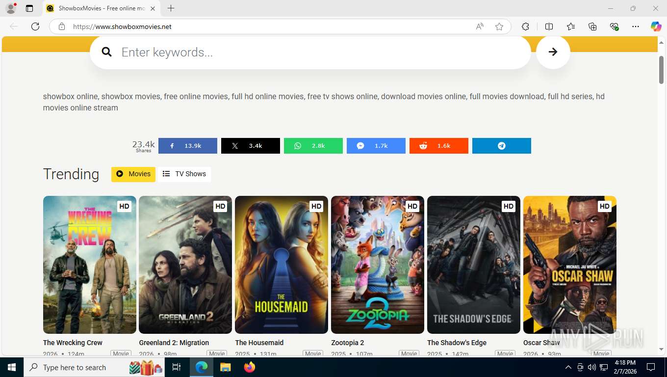Viewport: 667px width, 377px height.
Task: Click the taskbar search box
Action: [x=95, y=367]
